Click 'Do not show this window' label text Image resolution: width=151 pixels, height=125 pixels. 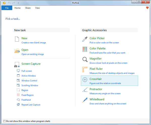tap(28, 121)
